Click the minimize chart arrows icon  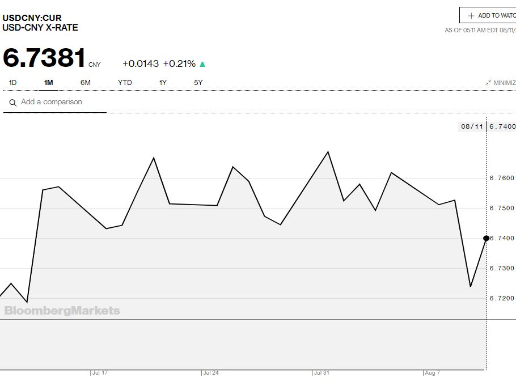point(488,83)
